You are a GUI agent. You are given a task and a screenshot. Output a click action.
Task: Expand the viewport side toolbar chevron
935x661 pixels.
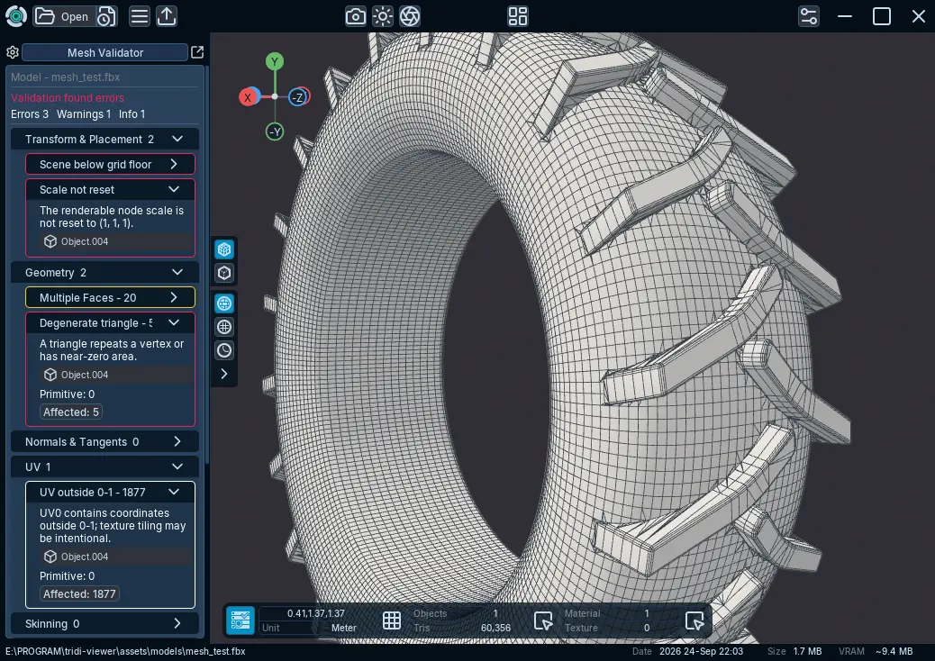[224, 374]
